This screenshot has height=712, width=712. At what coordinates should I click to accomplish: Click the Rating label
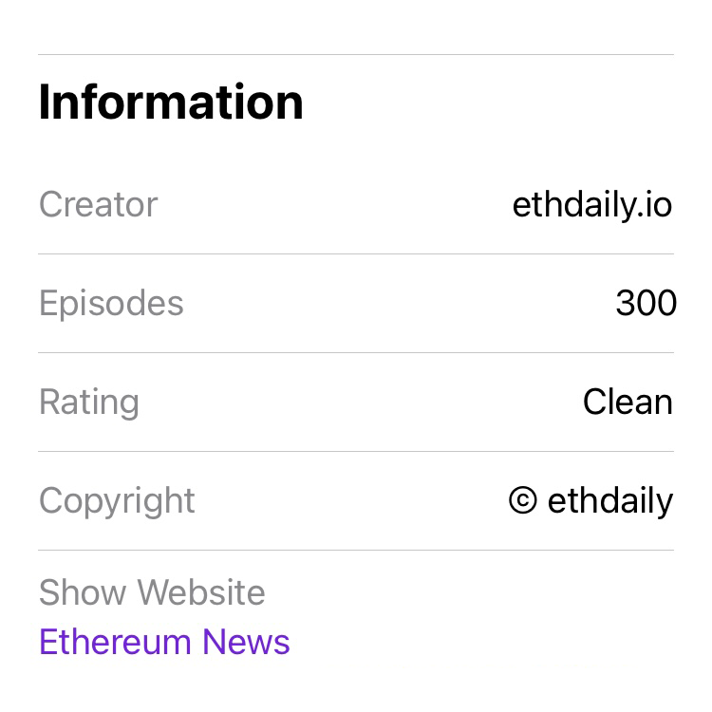tap(89, 403)
